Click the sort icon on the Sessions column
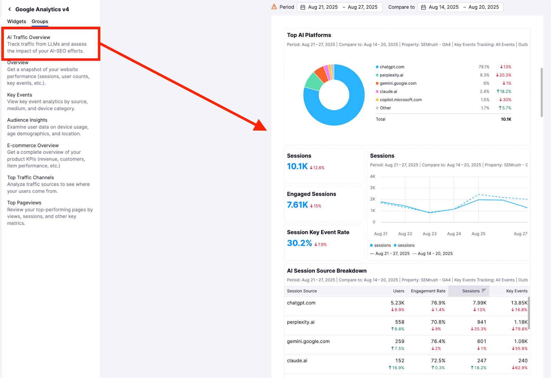 [x=484, y=291]
